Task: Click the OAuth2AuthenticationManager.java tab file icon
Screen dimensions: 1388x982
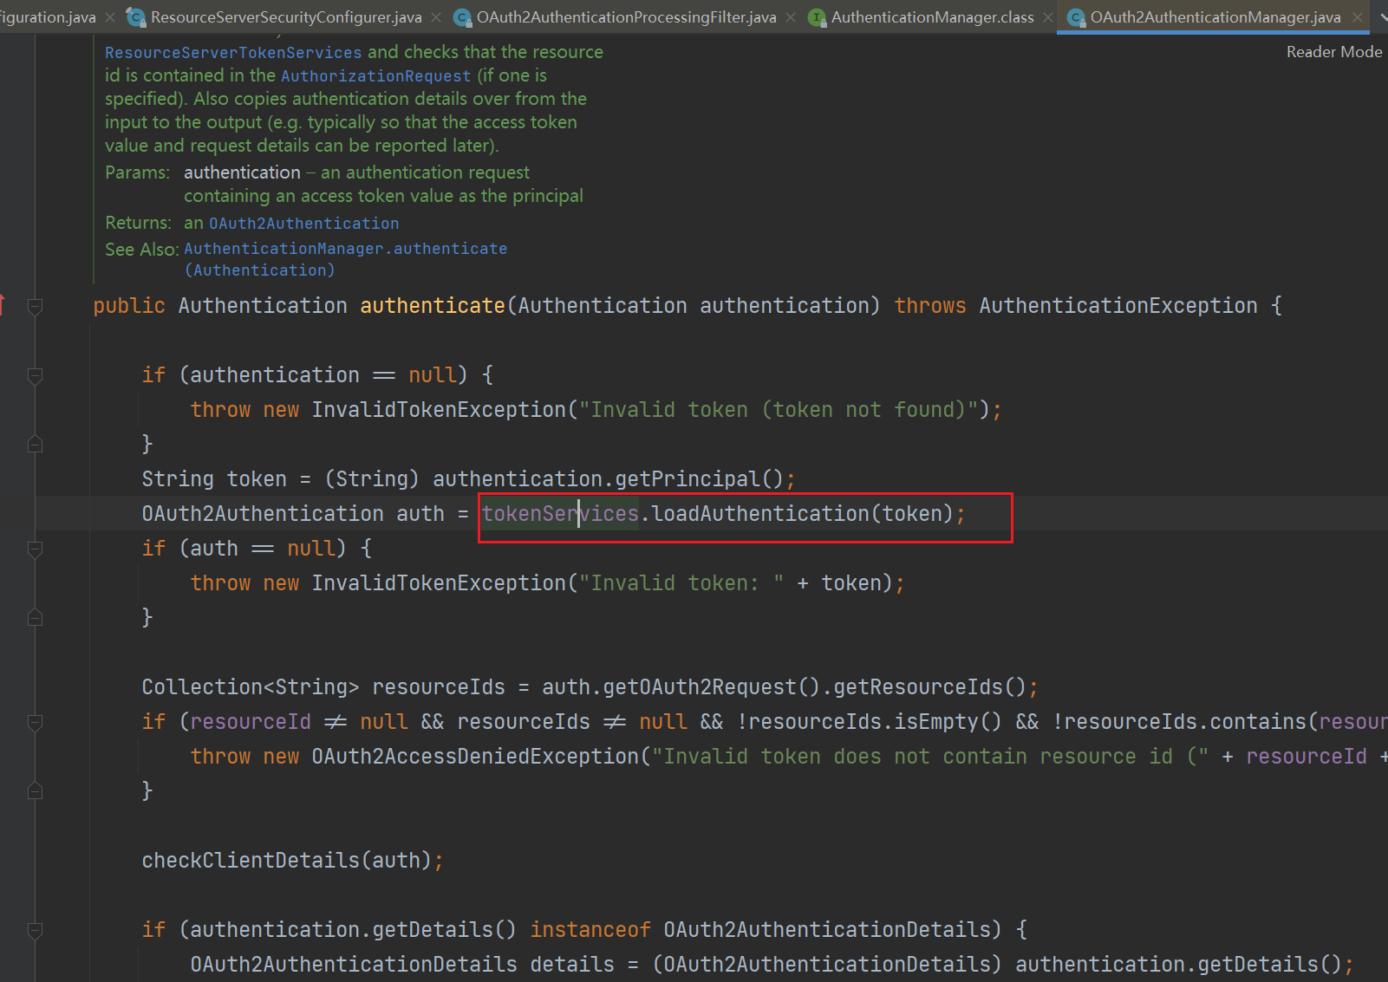Action: click(1076, 17)
